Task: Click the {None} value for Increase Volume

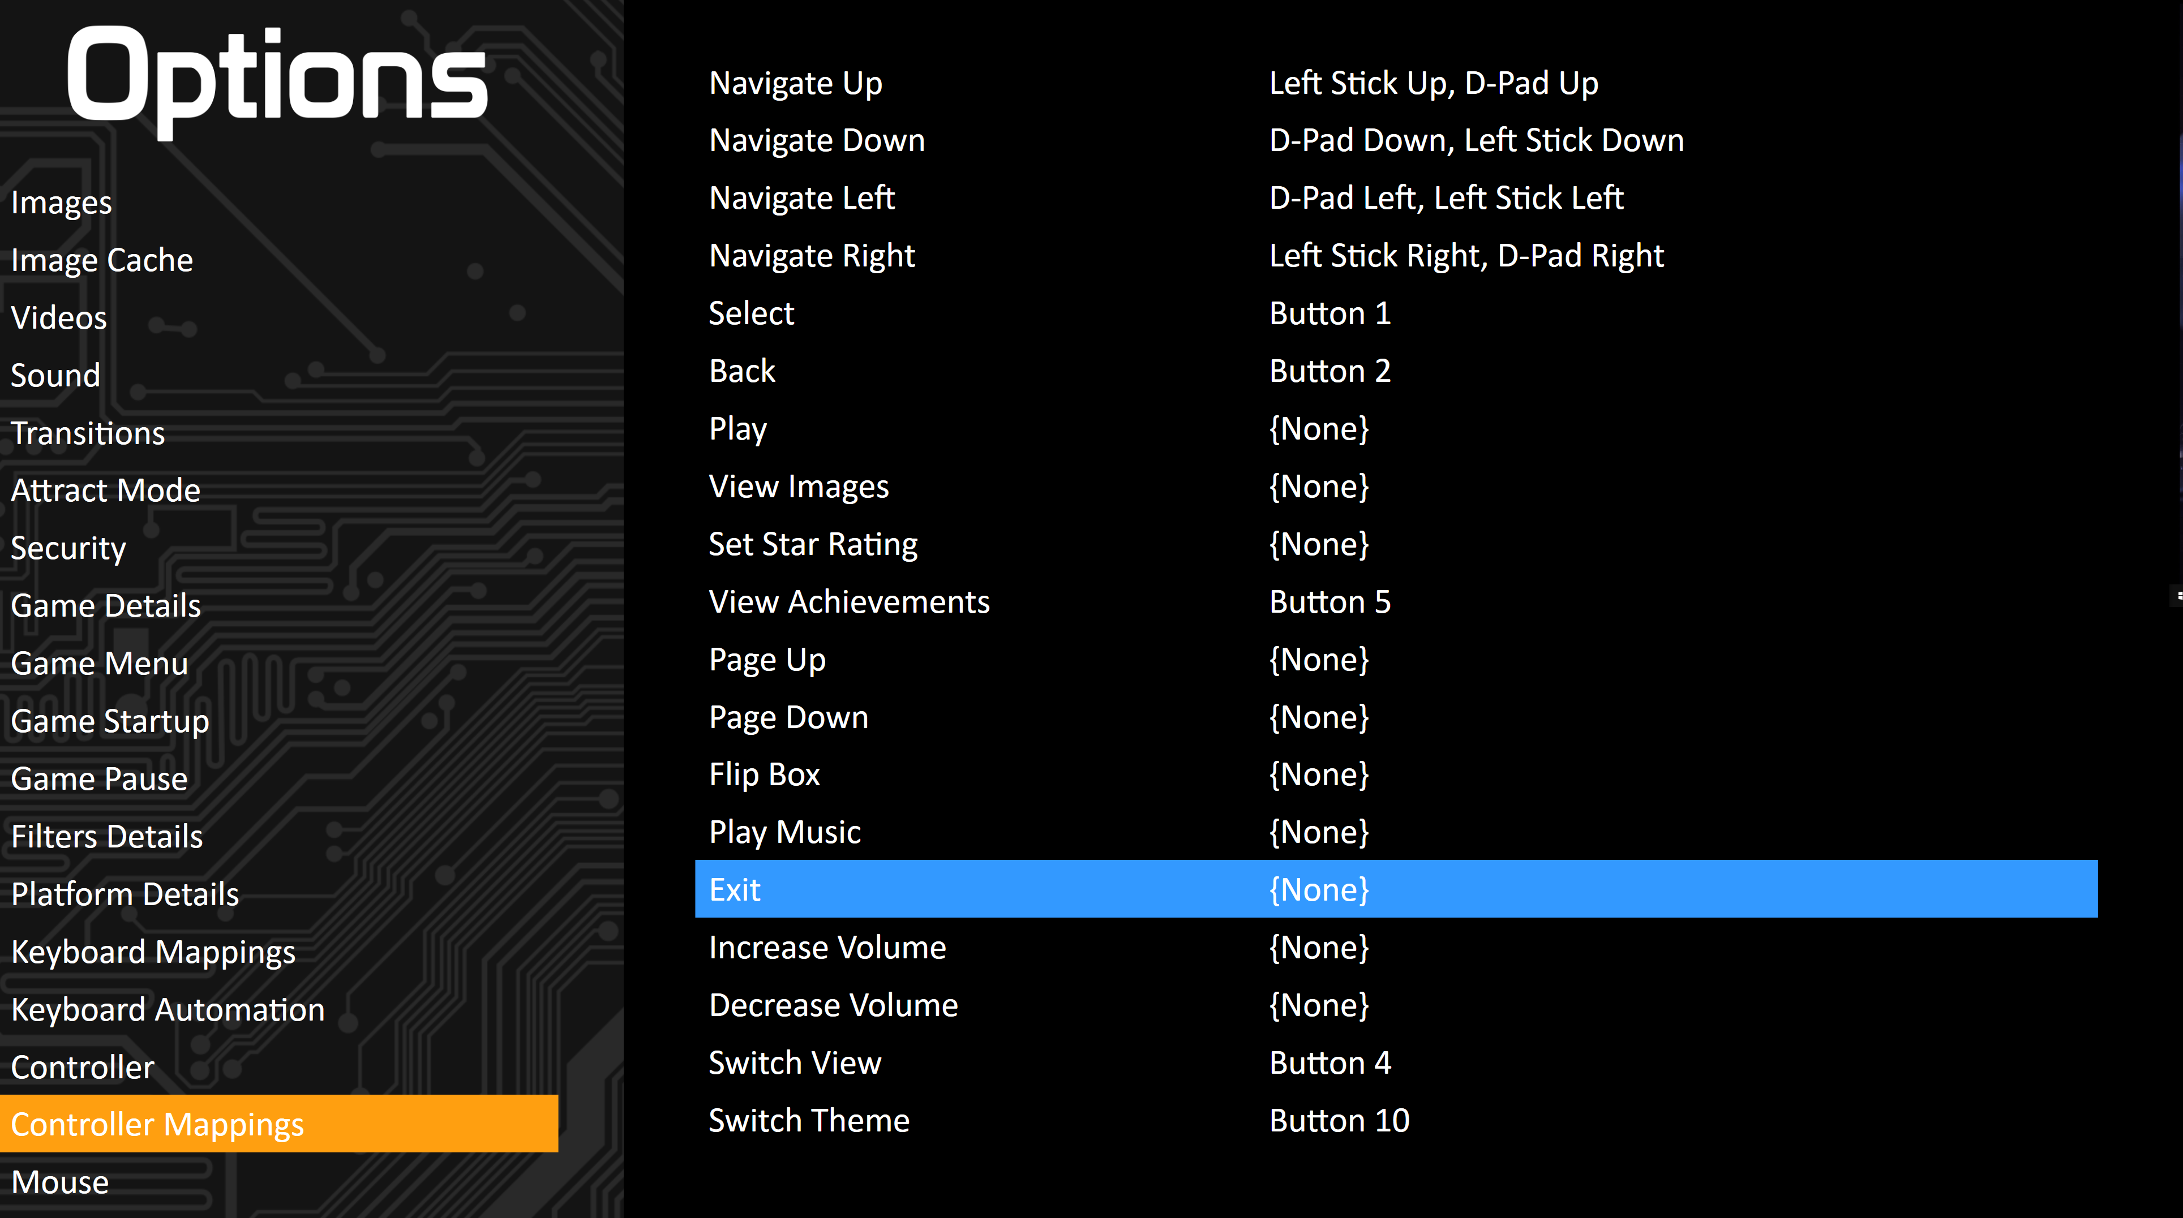Action: pos(1319,947)
